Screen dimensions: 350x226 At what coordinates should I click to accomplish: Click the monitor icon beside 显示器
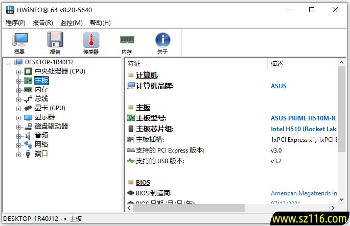tap(28, 117)
